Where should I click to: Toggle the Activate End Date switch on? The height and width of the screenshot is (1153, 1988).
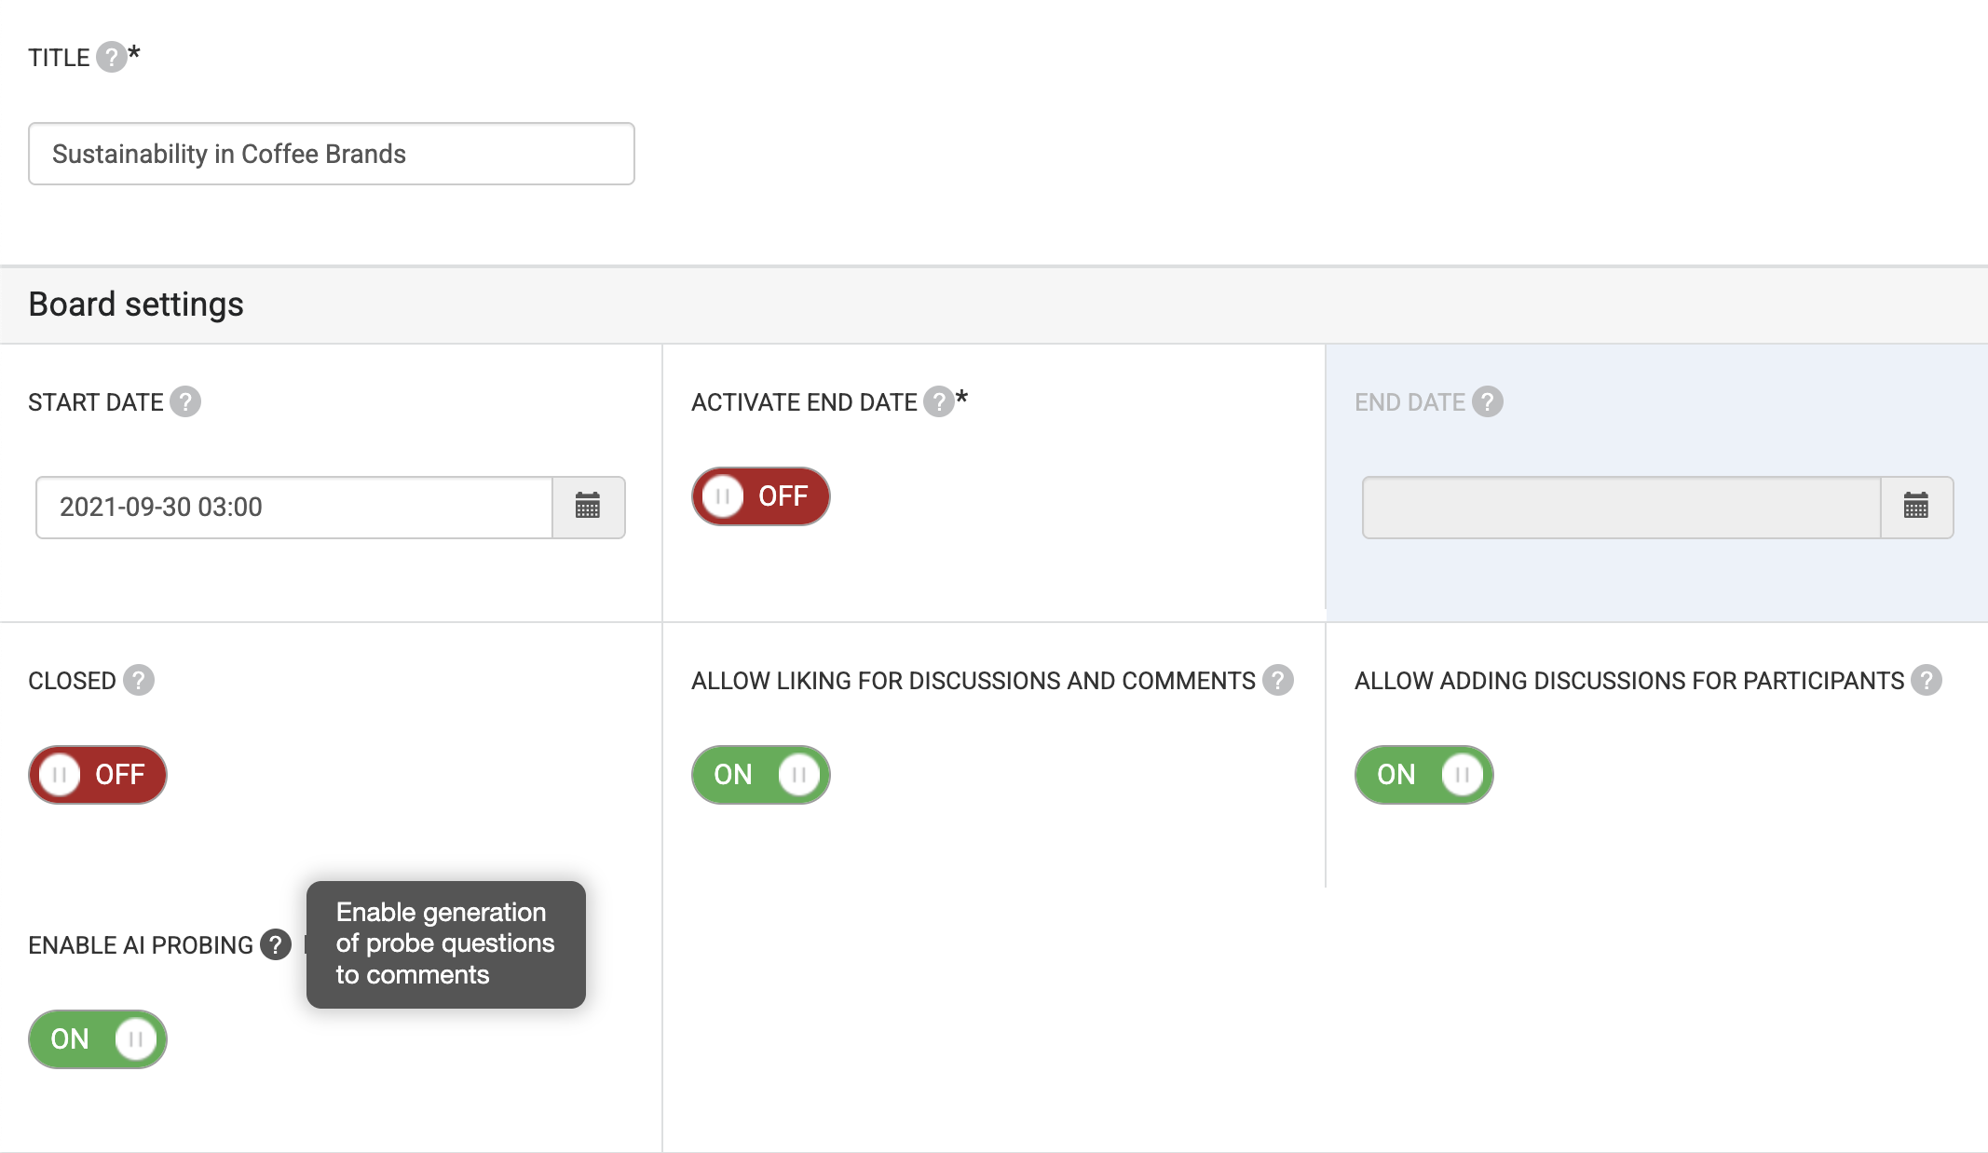pos(760,496)
